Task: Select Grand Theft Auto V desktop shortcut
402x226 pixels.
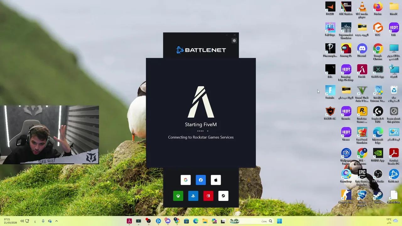Action: [362, 94]
